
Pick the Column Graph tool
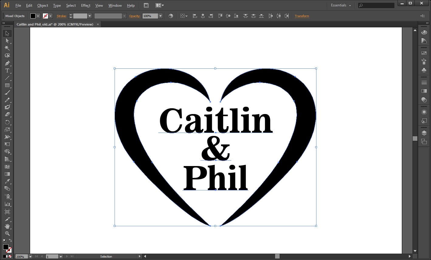click(x=7, y=204)
